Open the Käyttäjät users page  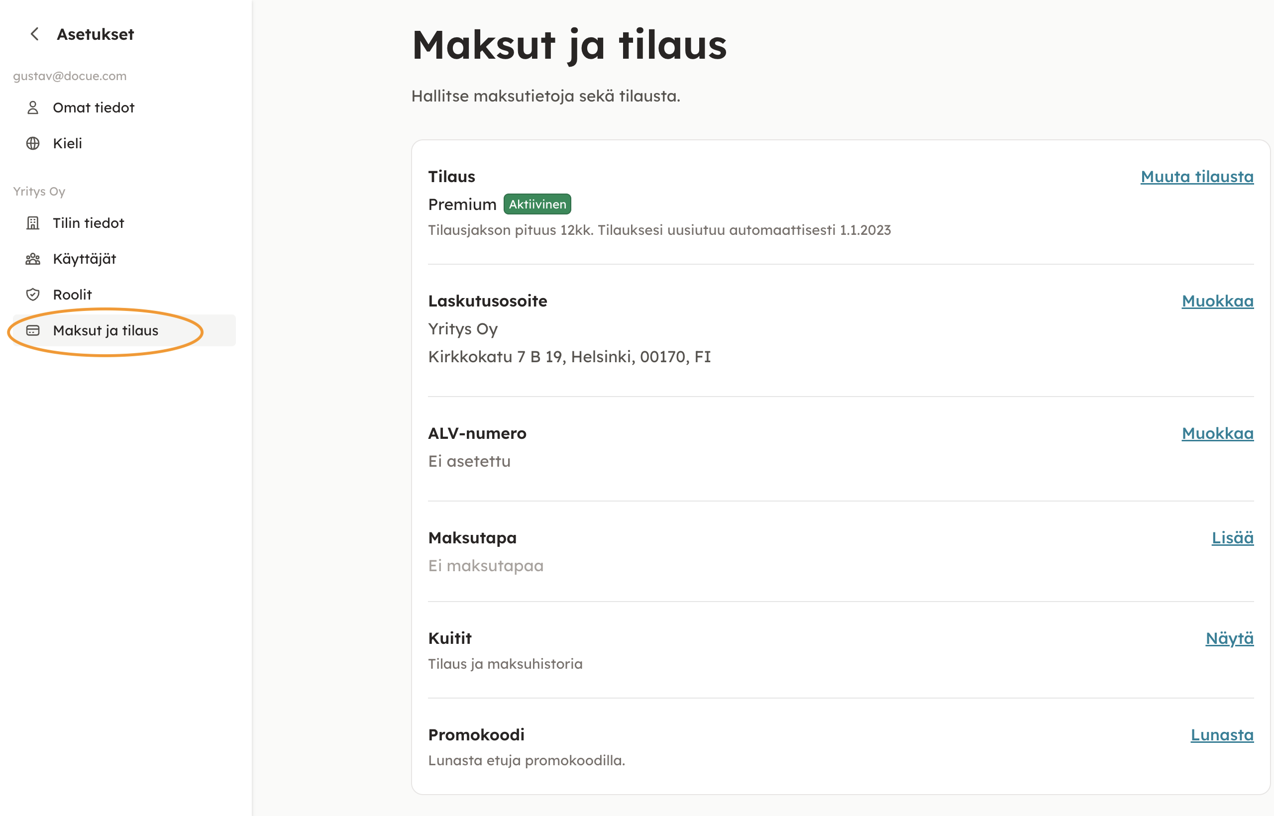84,259
